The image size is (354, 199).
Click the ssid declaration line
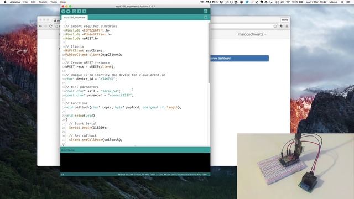(x=93, y=91)
